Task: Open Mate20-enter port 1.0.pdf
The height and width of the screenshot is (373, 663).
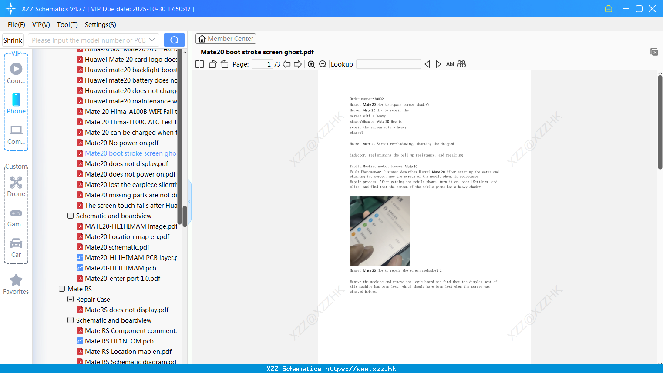Action: coord(122,278)
